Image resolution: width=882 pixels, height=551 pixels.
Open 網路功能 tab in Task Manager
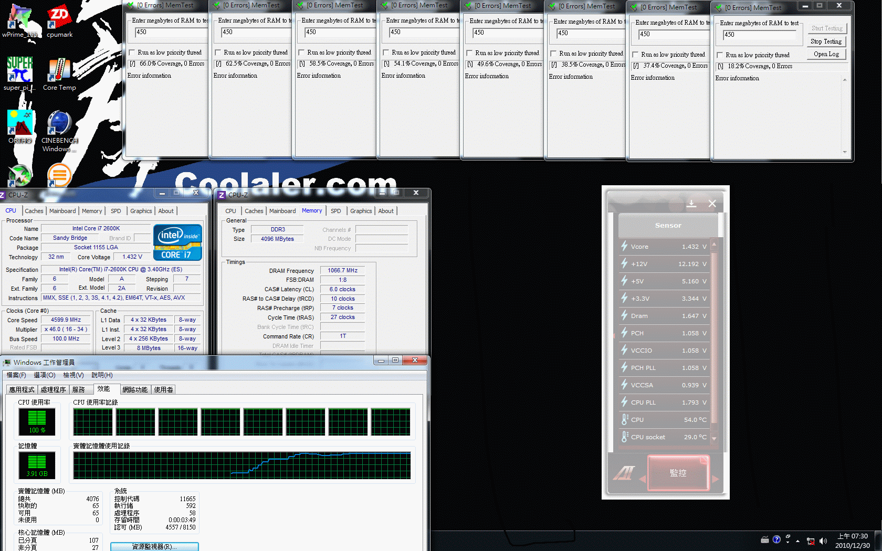pos(135,389)
